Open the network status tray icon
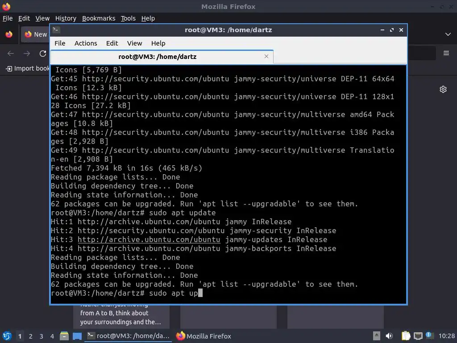This screenshot has width=457, height=343. point(418,336)
